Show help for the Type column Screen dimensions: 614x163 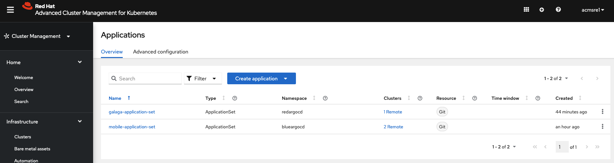click(x=235, y=98)
